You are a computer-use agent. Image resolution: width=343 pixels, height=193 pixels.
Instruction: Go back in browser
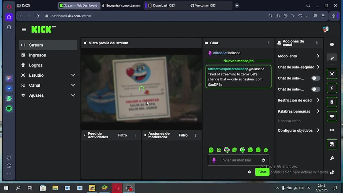[x=20, y=16]
